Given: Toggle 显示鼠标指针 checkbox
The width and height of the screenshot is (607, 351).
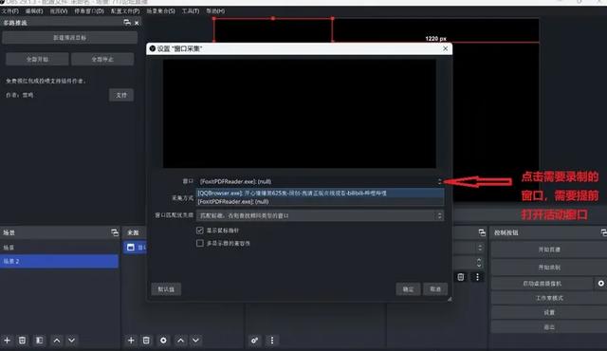Looking at the screenshot, I should (200, 231).
